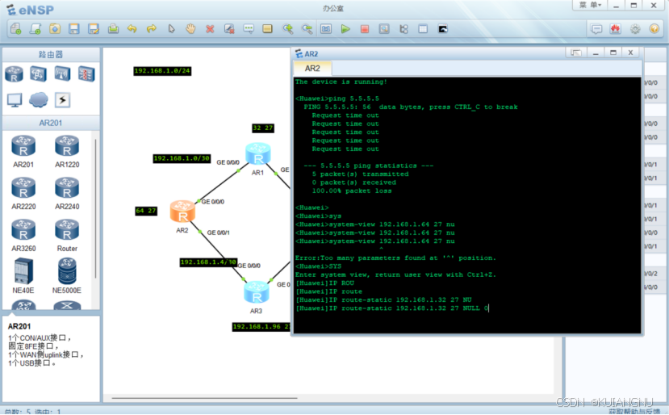
Task: Select the hand pan tool
Action: coord(190,28)
